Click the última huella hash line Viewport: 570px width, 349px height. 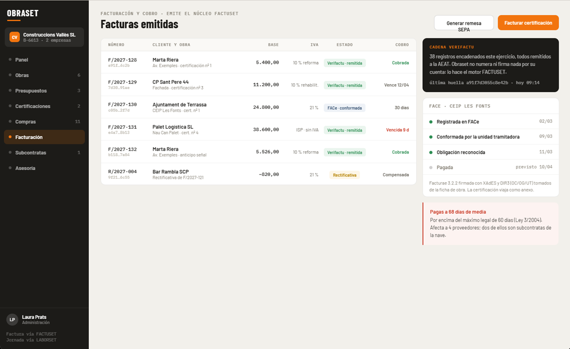[x=484, y=82]
